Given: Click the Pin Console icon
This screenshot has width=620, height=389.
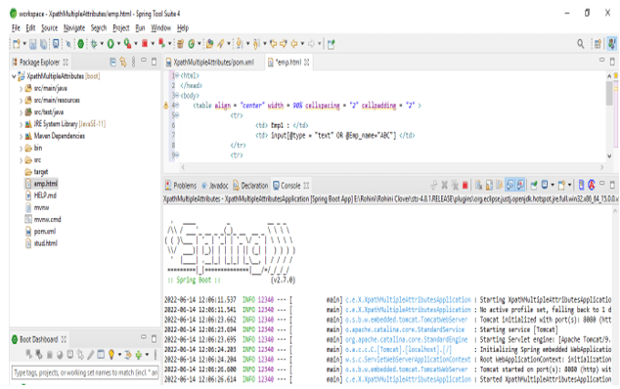Looking at the screenshot, I should 534,185.
